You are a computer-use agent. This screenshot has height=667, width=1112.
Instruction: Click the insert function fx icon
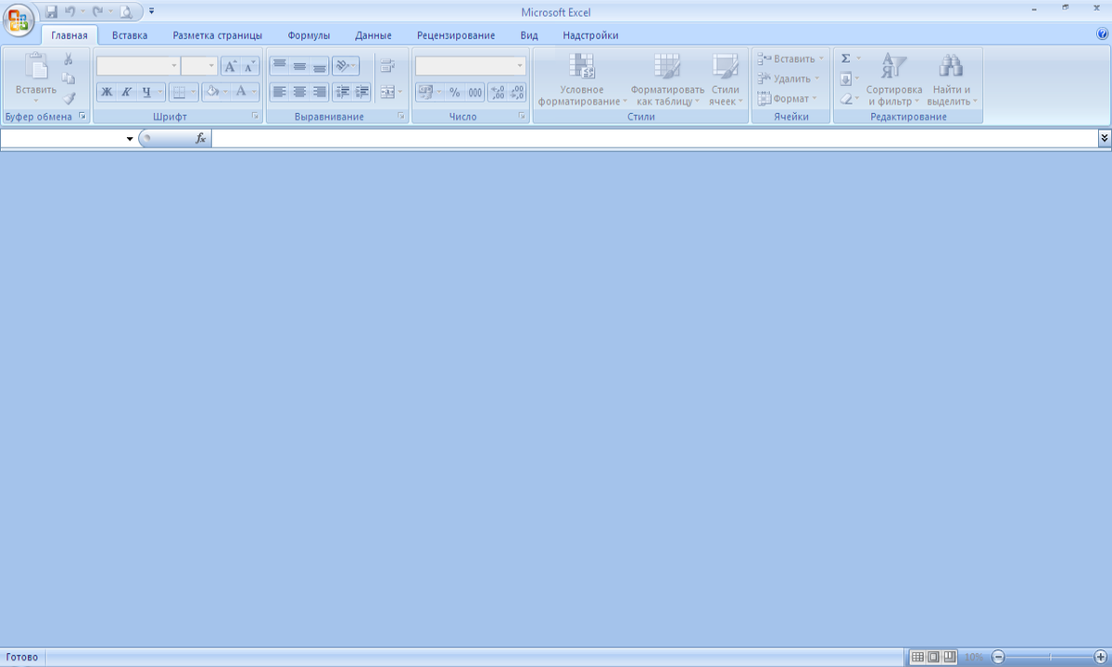pyautogui.click(x=200, y=138)
